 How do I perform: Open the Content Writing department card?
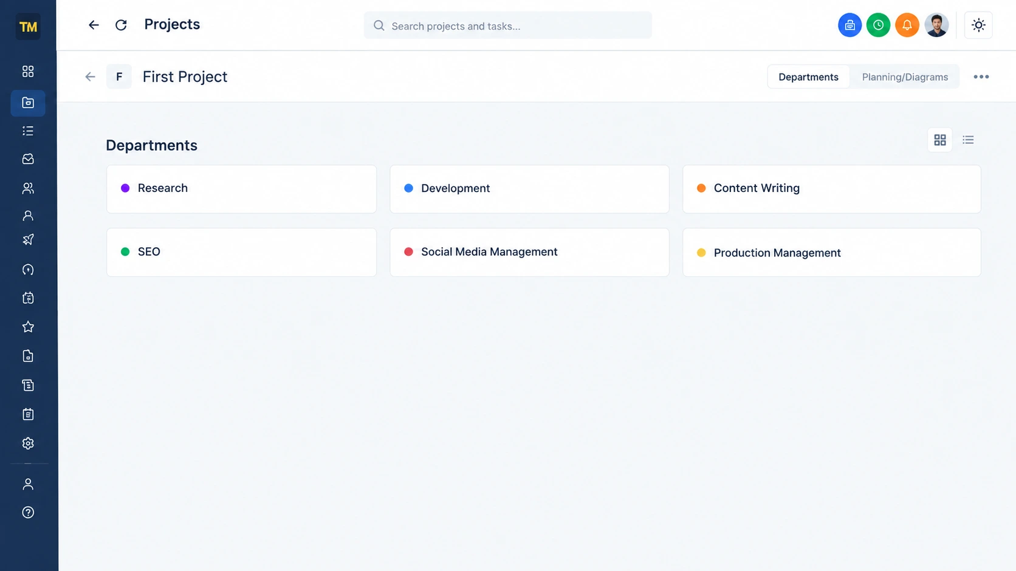pos(831,189)
